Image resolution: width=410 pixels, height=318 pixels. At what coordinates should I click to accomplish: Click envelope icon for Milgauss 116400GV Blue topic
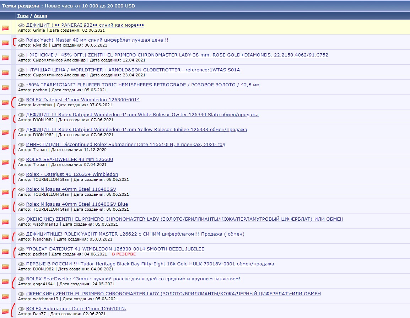[x=5, y=206]
